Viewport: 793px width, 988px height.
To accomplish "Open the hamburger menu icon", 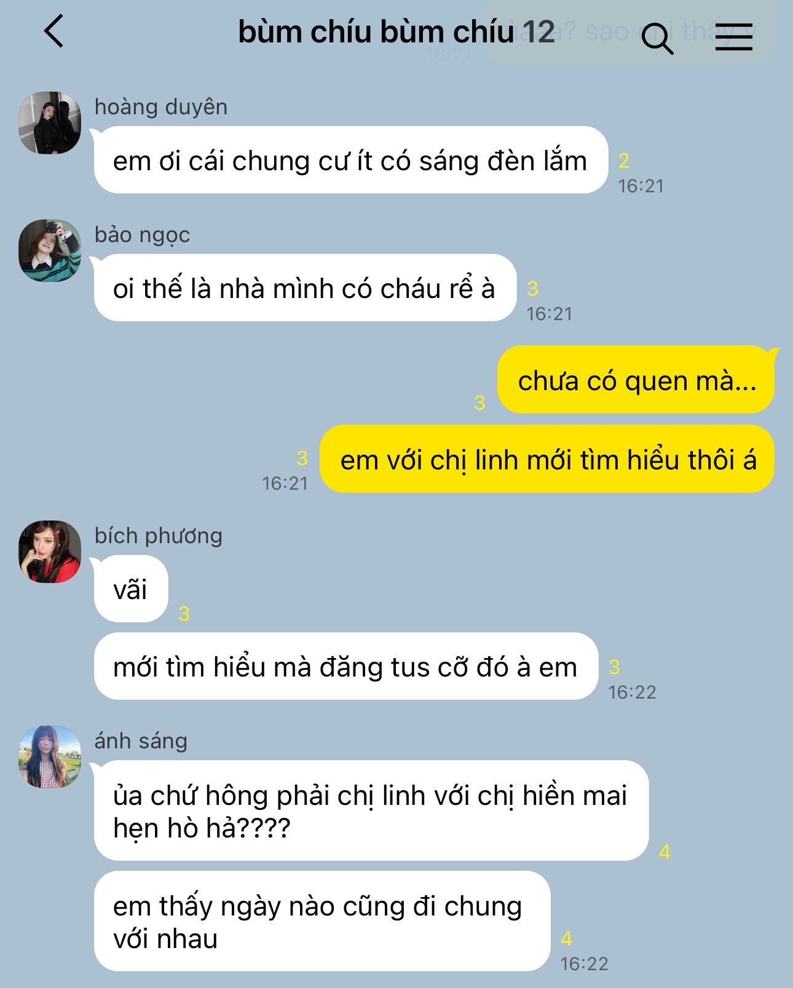I will pyautogui.click(x=734, y=38).
